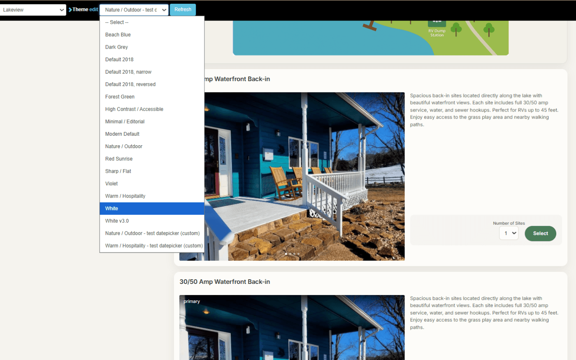The width and height of the screenshot is (576, 360).
Task: Pick the "High Contrast / Accessible" theme
Action: [135, 109]
